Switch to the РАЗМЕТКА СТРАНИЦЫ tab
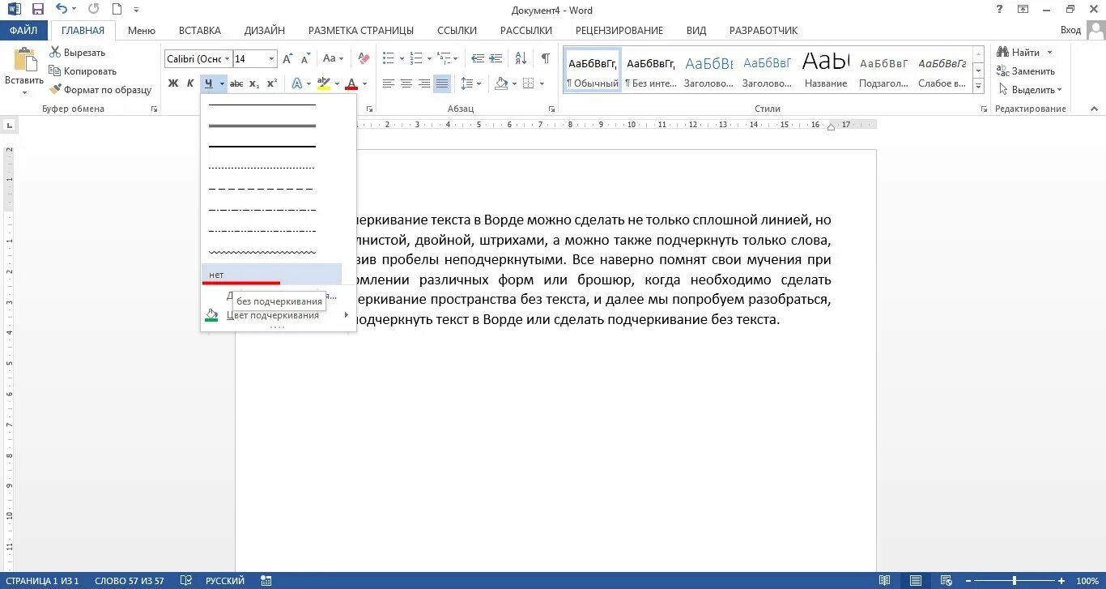The height and width of the screenshot is (589, 1106). click(x=361, y=30)
